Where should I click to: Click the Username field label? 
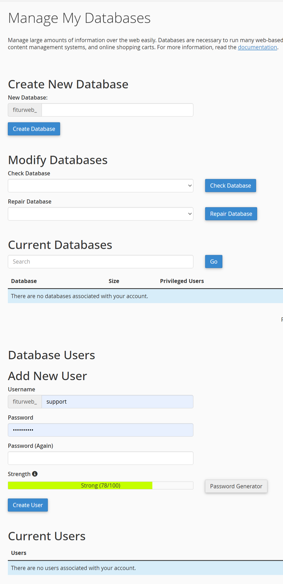(21, 389)
